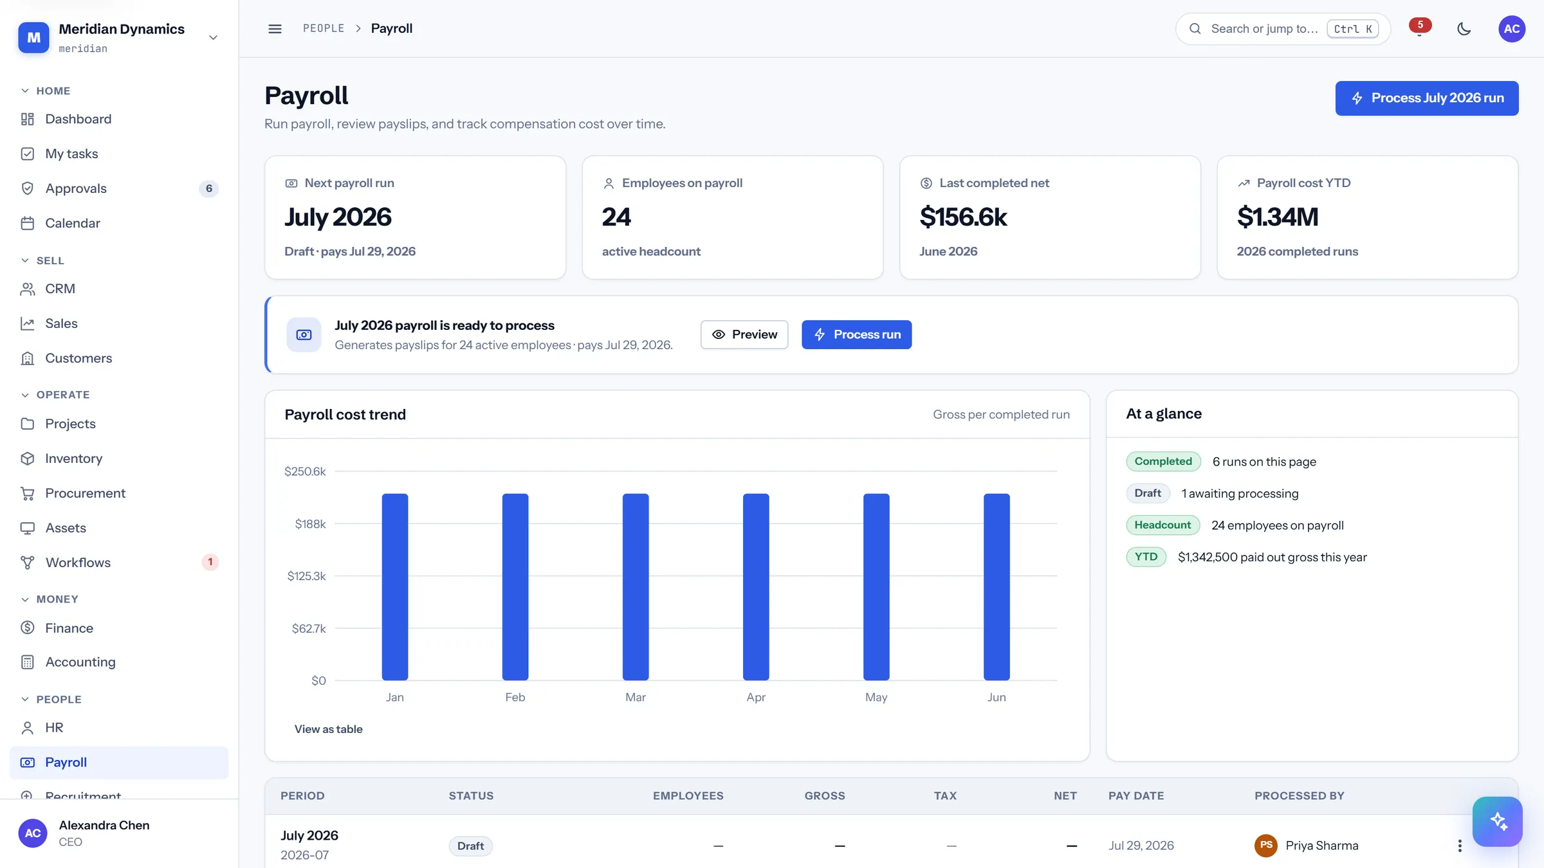Click the $156.6k last completed net value
Image resolution: width=1544 pixels, height=868 pixels.
pyautogui.click(x=963, y=217)
